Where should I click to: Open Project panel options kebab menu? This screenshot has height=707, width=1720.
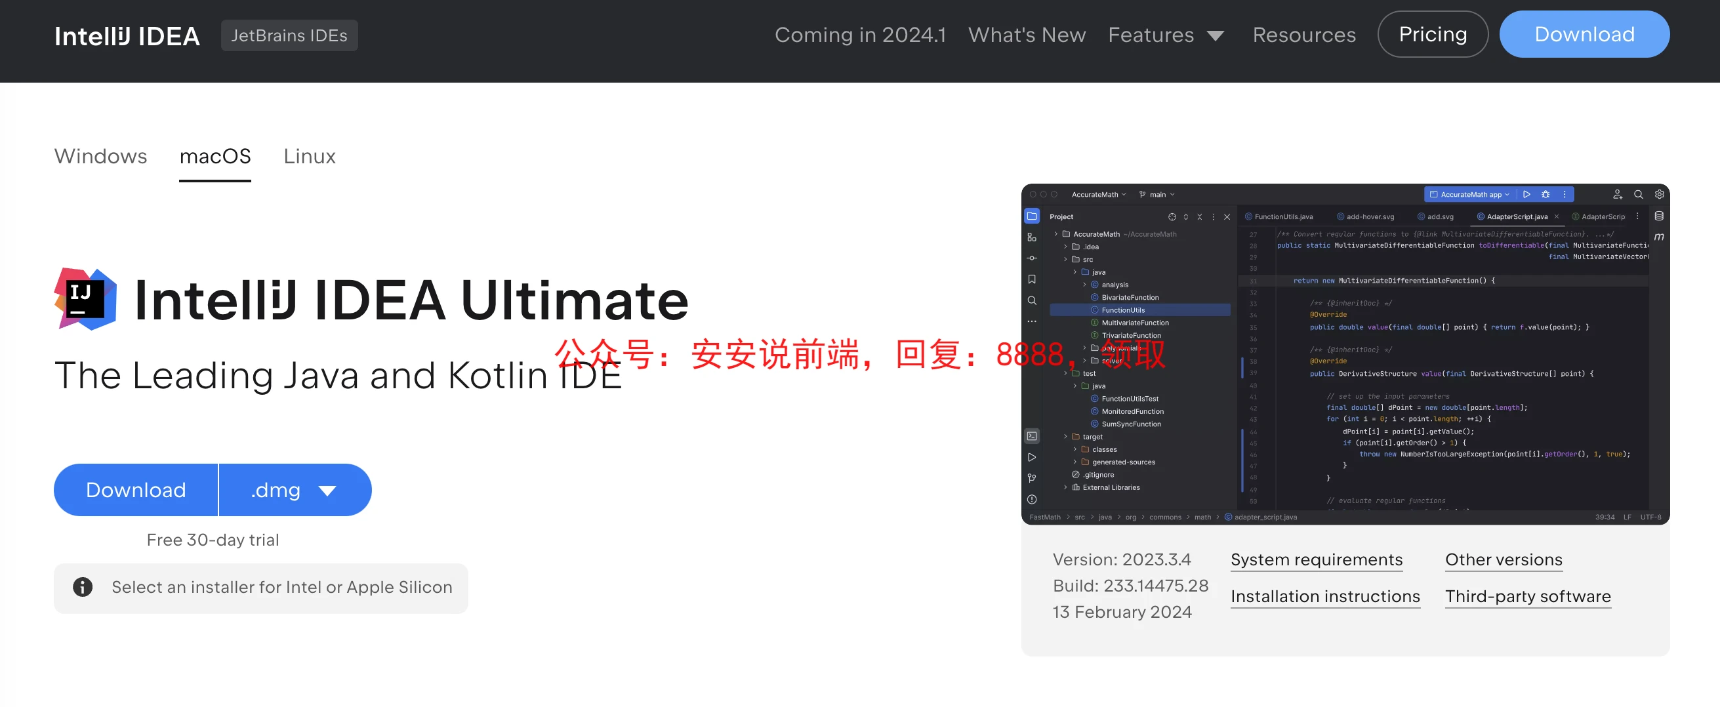pos(1213,216)
